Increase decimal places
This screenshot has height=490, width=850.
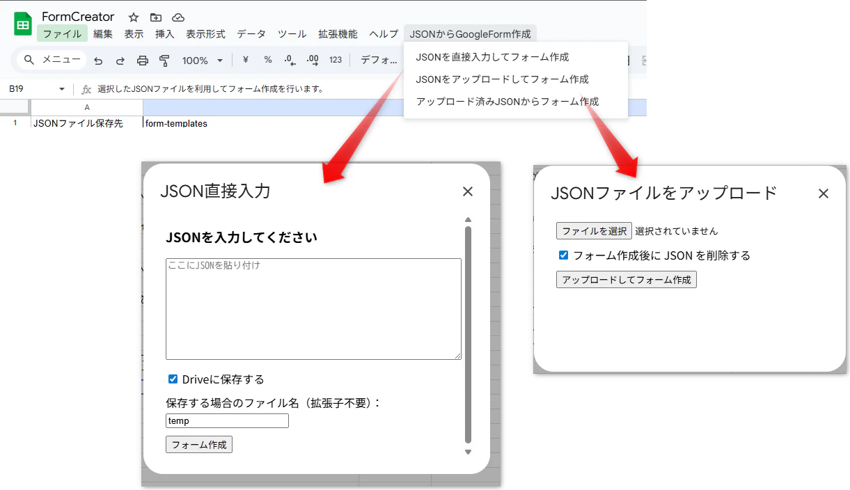(x=313, y=60)
